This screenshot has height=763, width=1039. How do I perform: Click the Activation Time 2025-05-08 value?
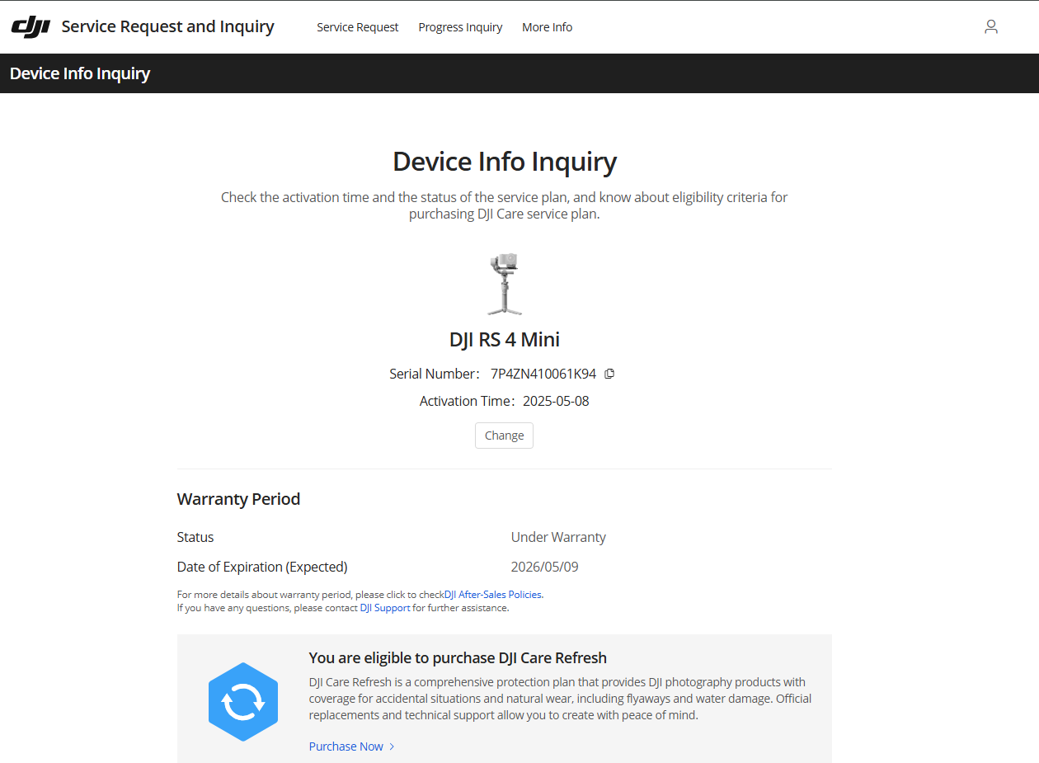556,401
